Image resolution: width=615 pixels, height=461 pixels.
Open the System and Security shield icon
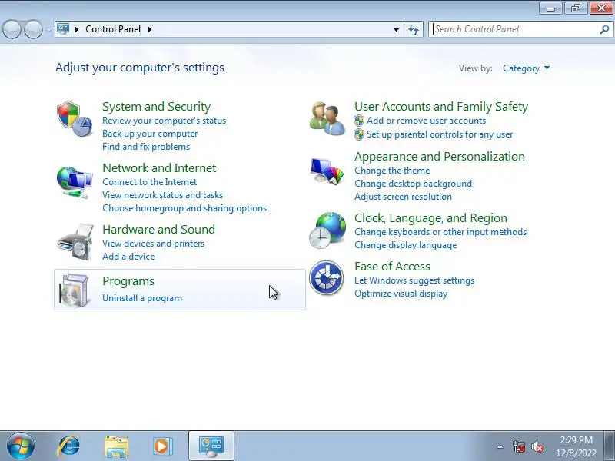[x=75, y=118]
